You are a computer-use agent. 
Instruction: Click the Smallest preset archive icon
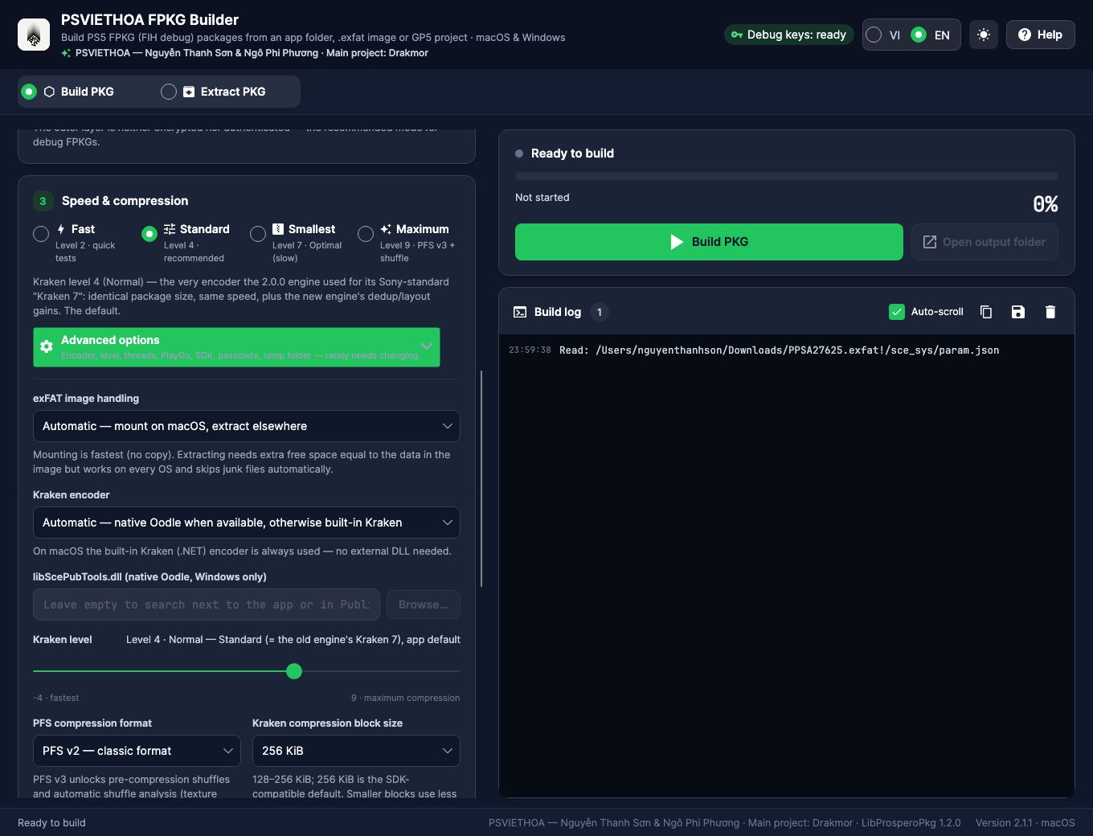[x=278, y=229]
